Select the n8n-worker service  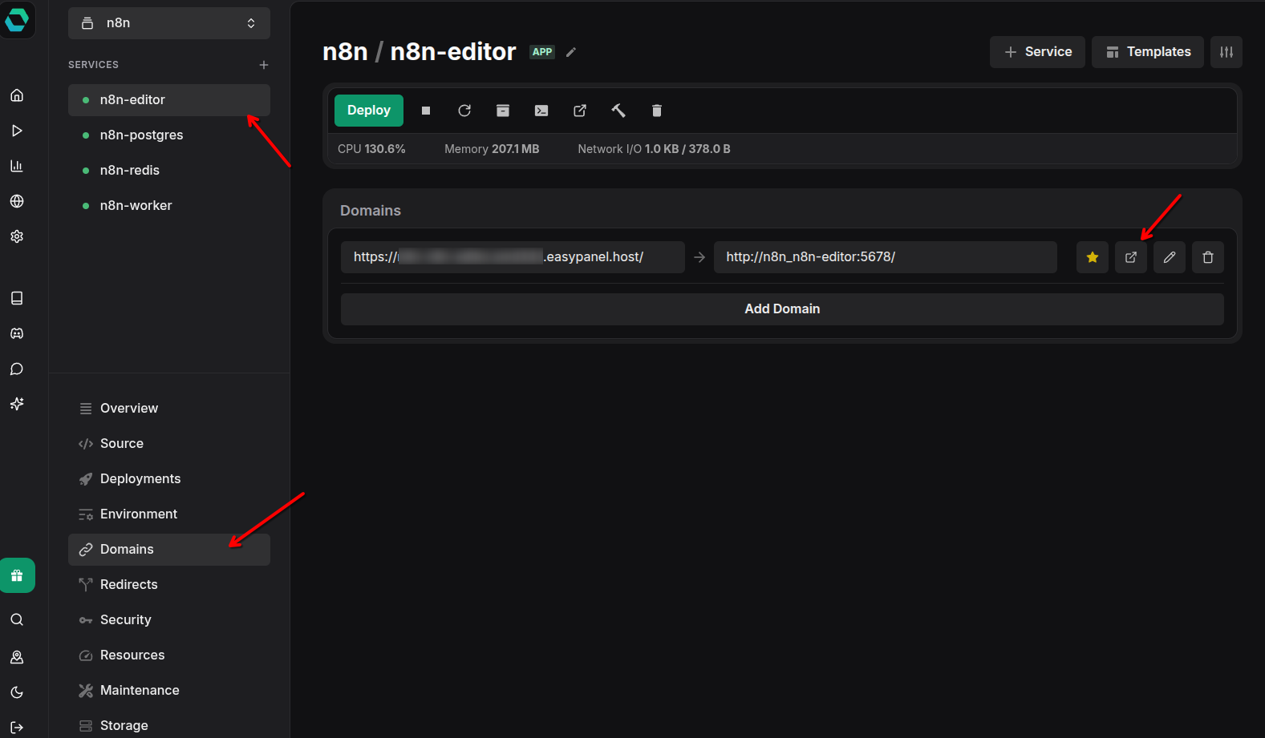tap(169, 206)
